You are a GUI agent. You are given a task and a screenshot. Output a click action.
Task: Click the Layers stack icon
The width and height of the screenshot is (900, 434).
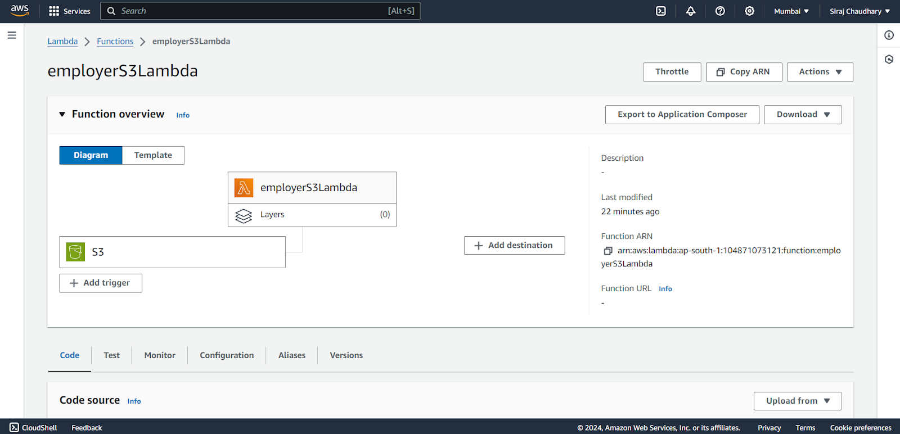[x=244, y=215]
